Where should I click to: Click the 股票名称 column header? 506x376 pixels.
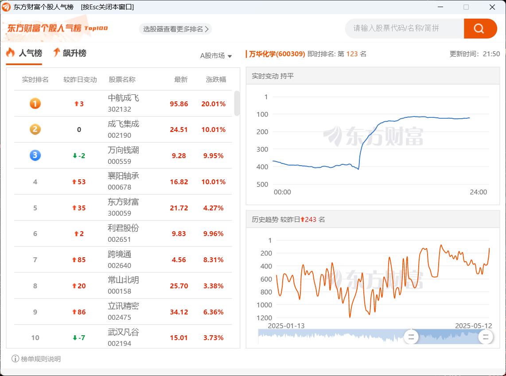122,80
